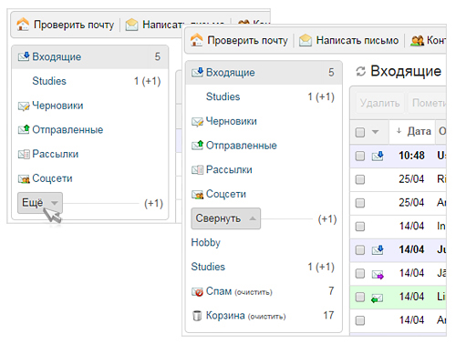
Task: Click Входящие inbox icon in back window
Action: (x=24, y=56)
